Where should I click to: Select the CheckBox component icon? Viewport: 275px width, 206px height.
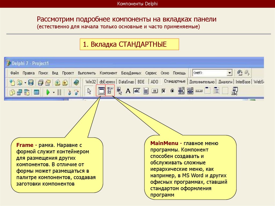[164, 91]
